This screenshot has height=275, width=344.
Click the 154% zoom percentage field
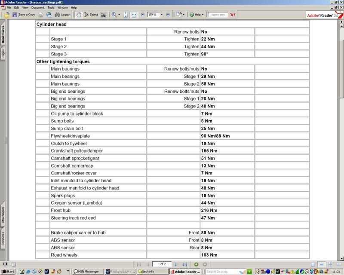point(153,15)
